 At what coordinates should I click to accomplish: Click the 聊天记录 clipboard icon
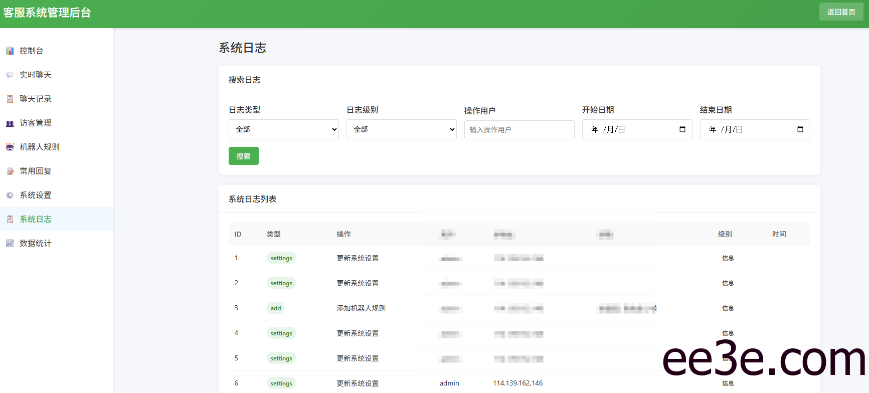[10, 99]
